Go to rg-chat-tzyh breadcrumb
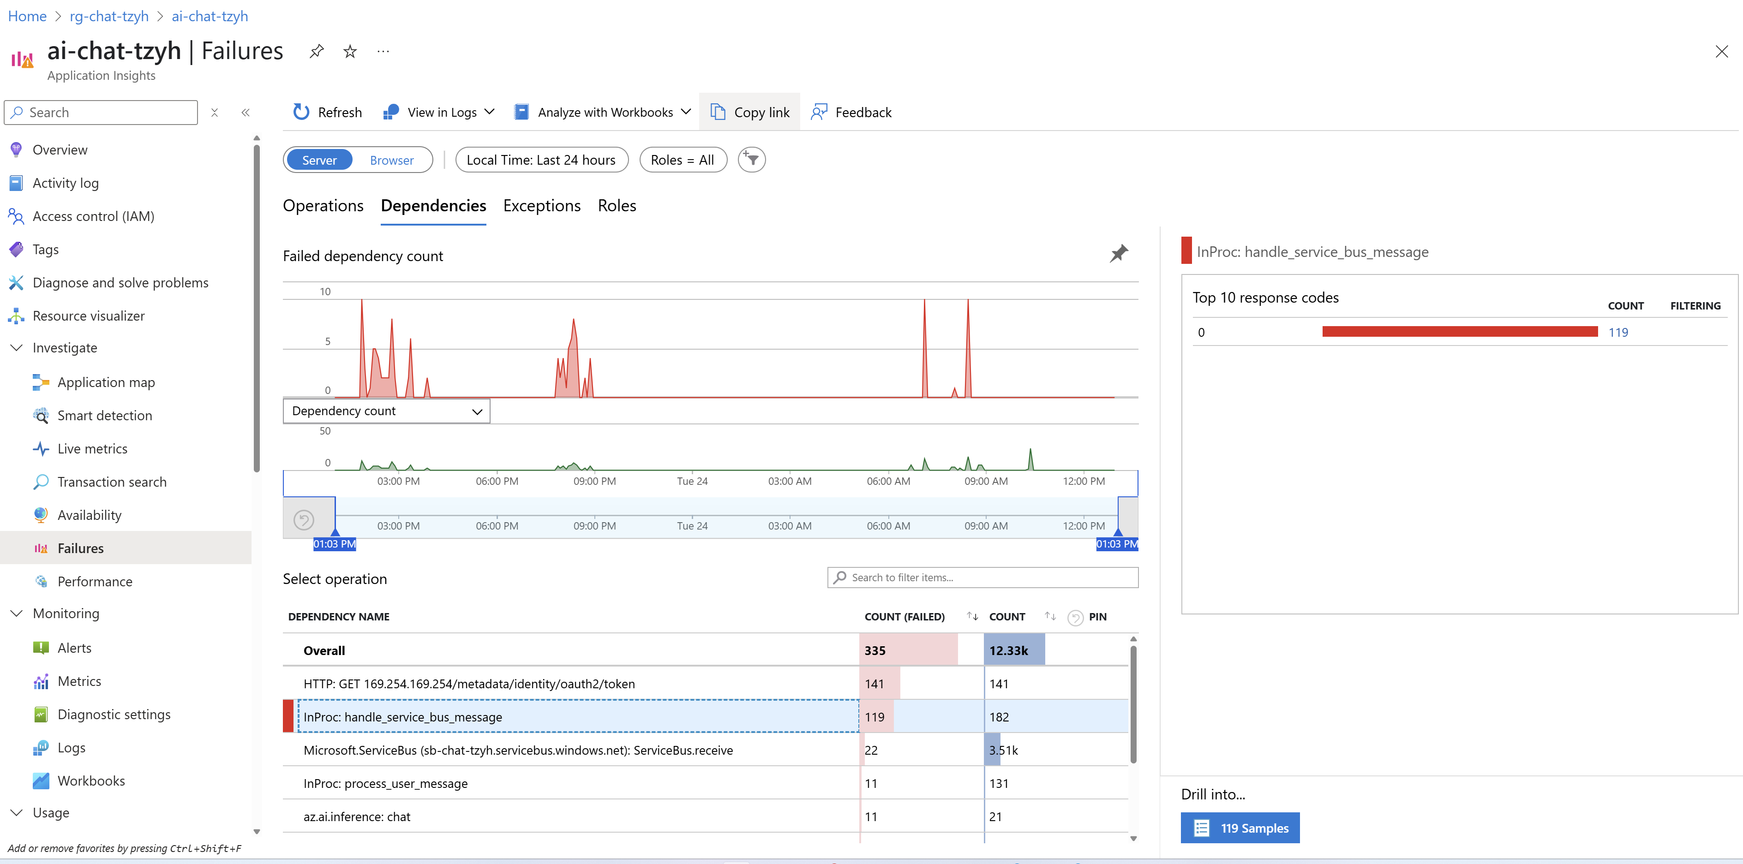The height and width of the screenshot is (864, 1743). [x=109, y=16]
